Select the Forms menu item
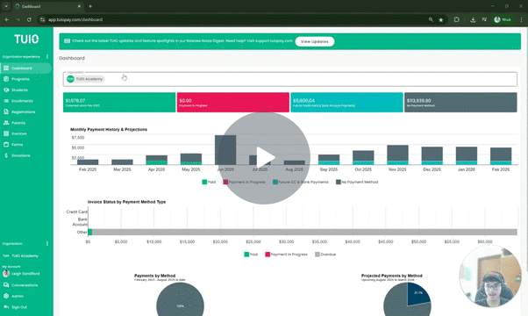 tap(18, 145)
